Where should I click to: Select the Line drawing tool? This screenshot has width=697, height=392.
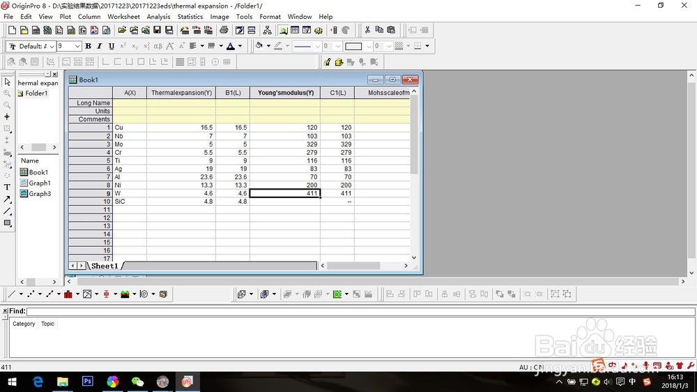pos(7,211)
